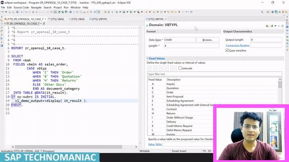Expand breadcrumb arrow before ZR_OPENSQL_10_CASE_T

(x=5, y=23)
